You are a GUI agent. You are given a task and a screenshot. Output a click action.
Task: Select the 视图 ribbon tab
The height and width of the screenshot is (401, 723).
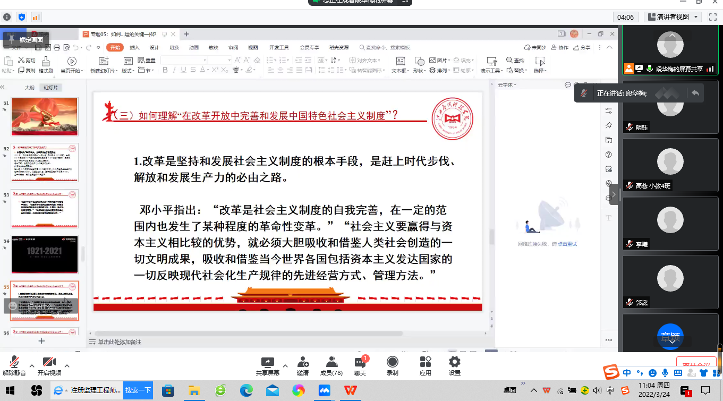click(253, 47)
